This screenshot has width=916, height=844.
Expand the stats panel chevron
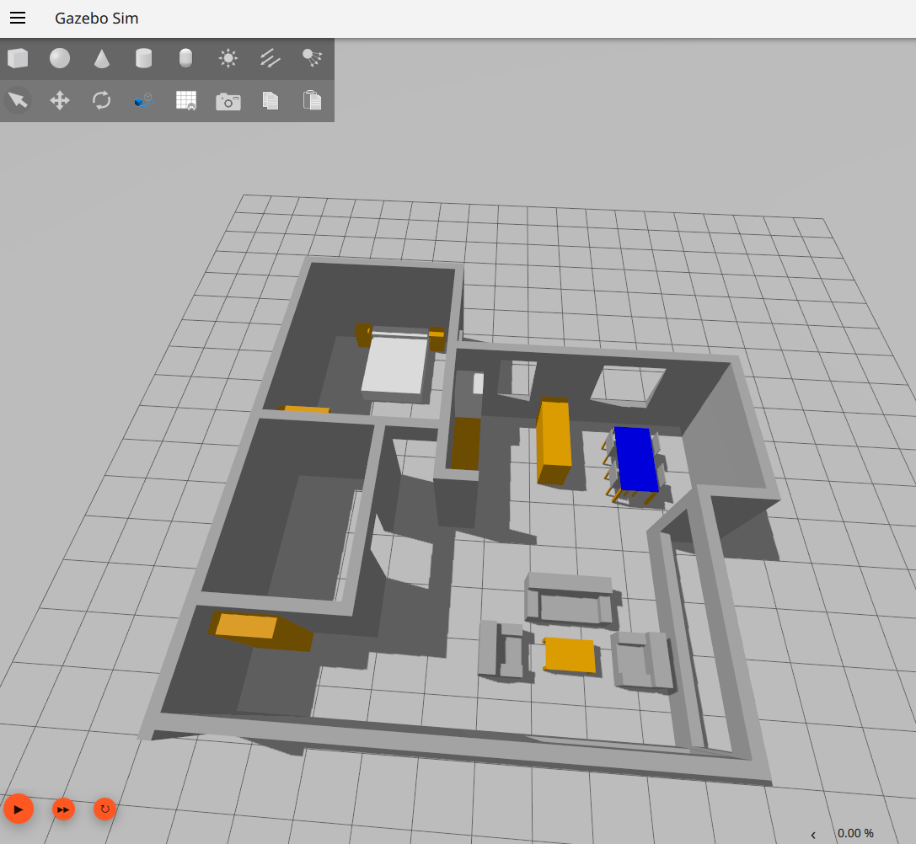pos(813,835)
